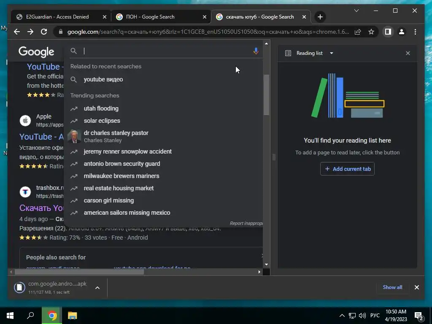Click the page vertical scrollbar thumb
The height and width of the screenshot is (324, 432).
coord(266,95)
